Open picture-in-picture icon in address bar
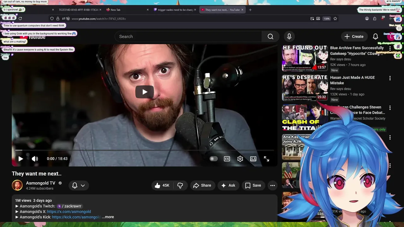This screenshot has height=227, width=404. click(312, 19)
